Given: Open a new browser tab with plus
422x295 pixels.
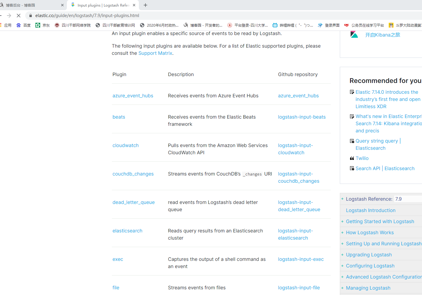Looking at the screenshot, I should tap(145, 5).
